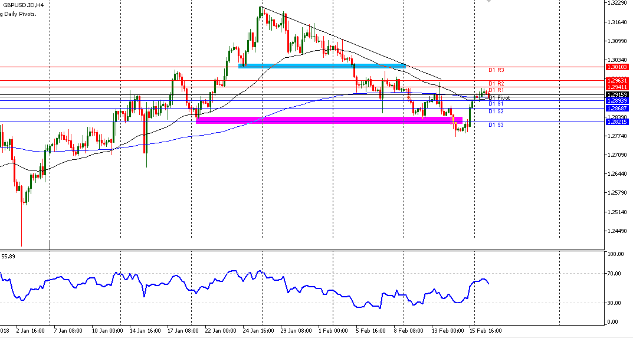Click the 1.29631 resistance price label
This screenshot has height=338, width=633.
click(x=617, y=81)
